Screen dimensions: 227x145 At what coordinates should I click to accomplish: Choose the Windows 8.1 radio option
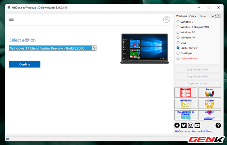pos(178,32)
